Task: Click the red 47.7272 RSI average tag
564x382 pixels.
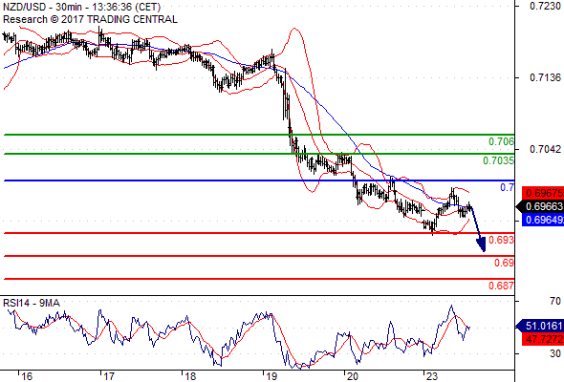Action: [x=543, y=339]
